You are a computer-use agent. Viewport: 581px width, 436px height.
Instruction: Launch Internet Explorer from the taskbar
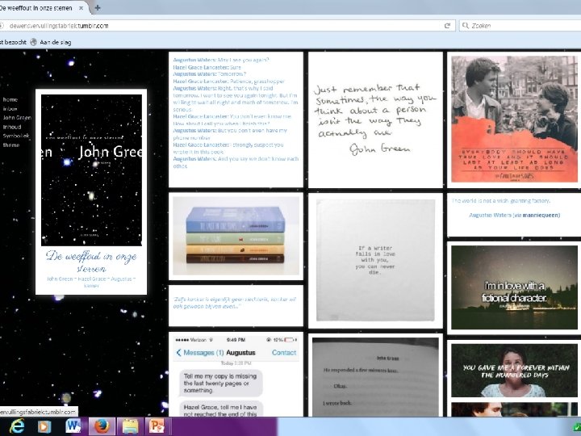point(17,426)
